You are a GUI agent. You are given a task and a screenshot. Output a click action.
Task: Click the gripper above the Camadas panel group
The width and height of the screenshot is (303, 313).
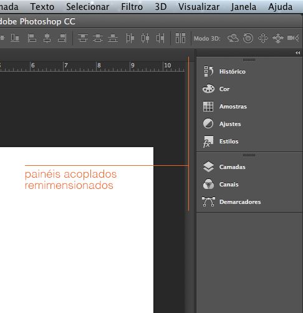pos(249,155)
